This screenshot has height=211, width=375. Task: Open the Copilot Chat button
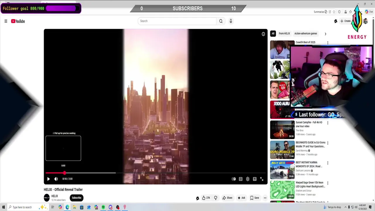369,12
